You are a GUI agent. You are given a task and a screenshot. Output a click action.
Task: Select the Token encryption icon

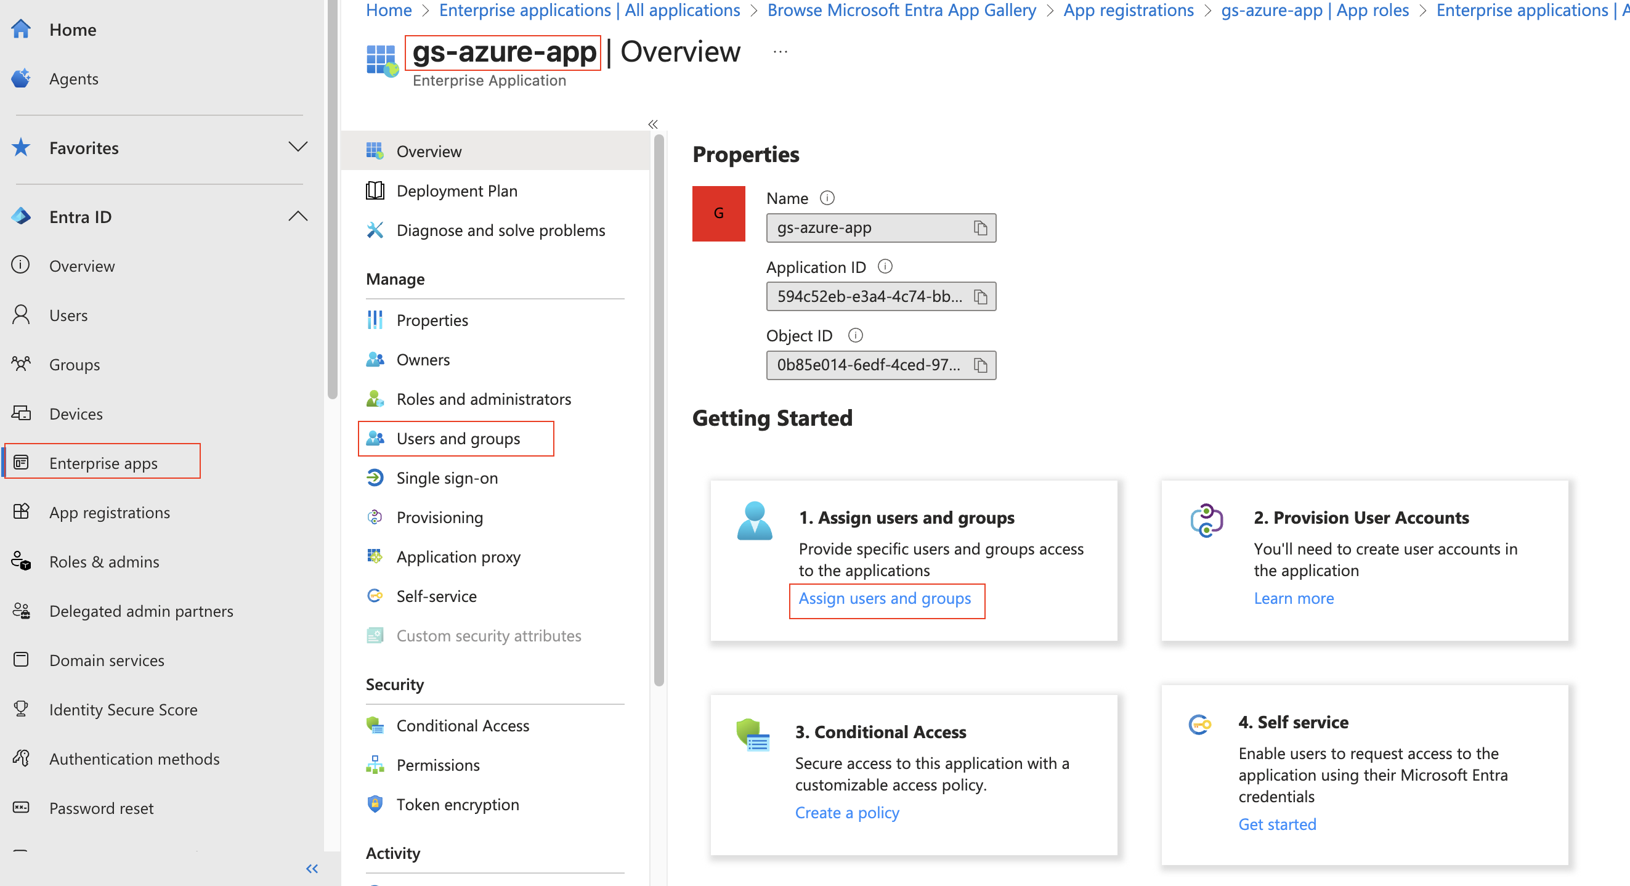coord(375,803)
